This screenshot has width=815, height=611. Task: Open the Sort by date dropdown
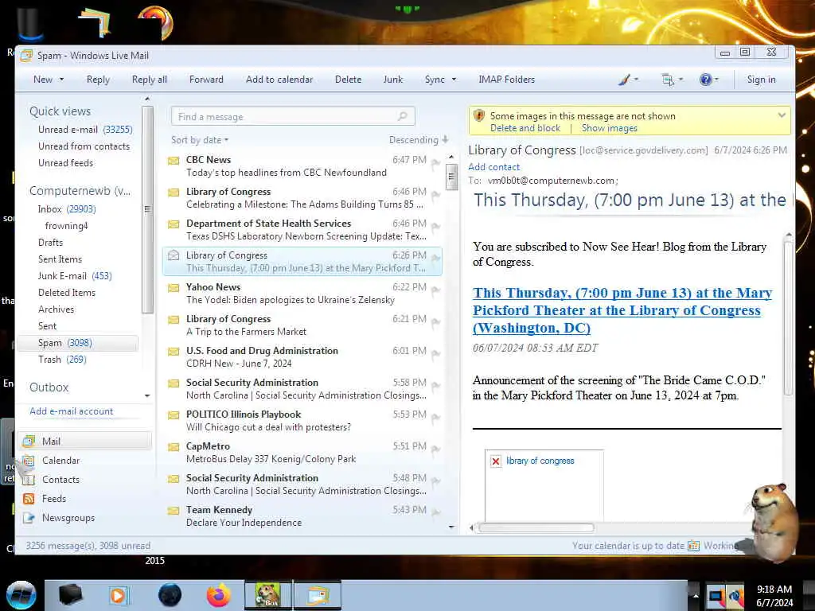point(200,140)
